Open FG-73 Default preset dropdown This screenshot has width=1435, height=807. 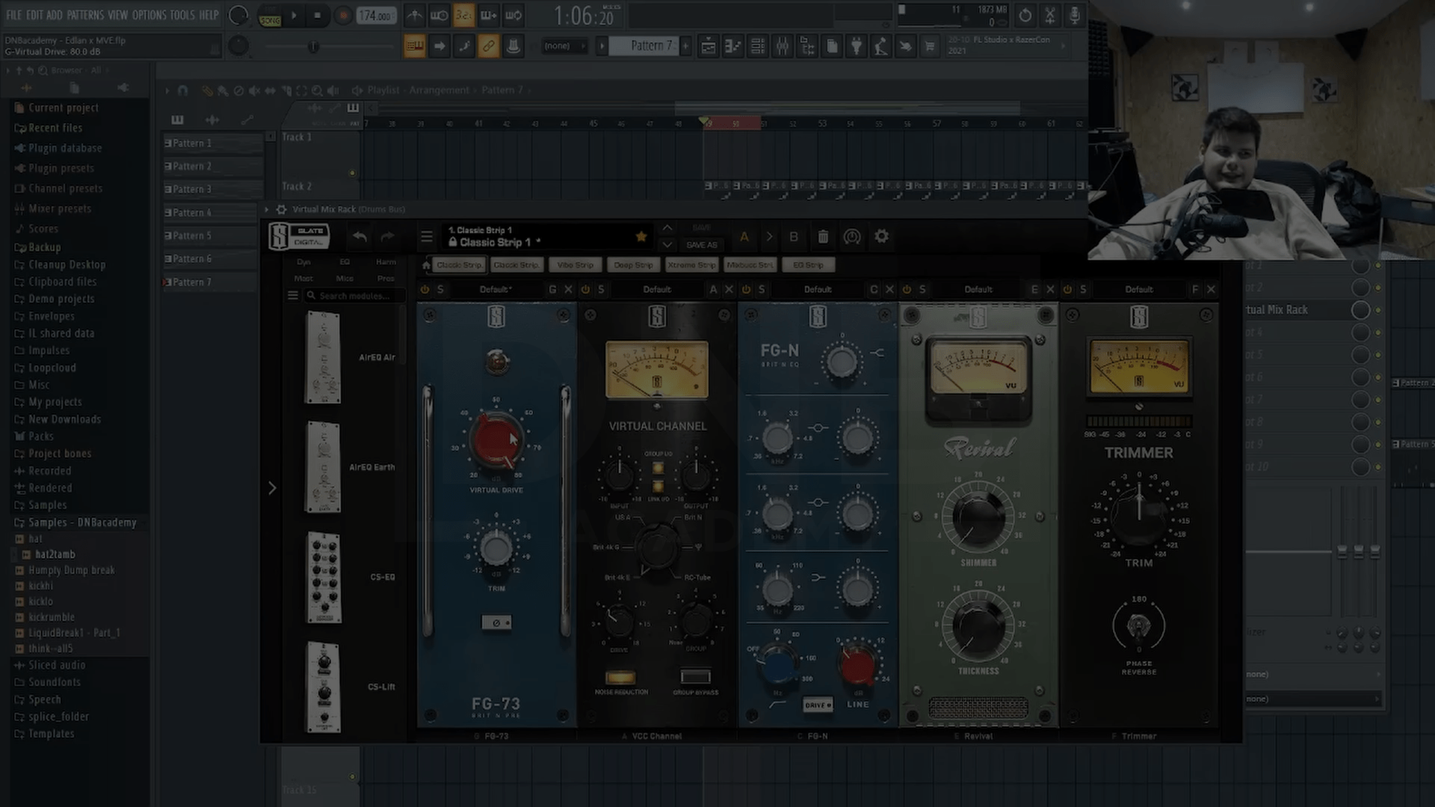click(x=495, y=289)
